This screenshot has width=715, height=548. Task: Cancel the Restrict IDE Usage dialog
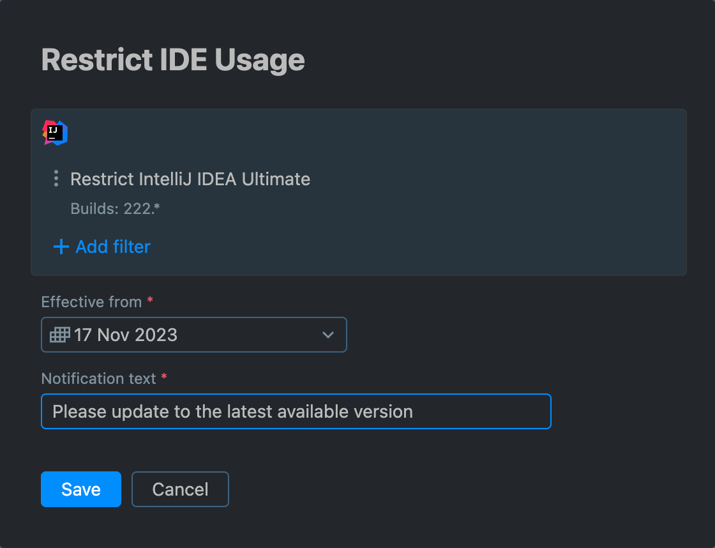(180, 489)
